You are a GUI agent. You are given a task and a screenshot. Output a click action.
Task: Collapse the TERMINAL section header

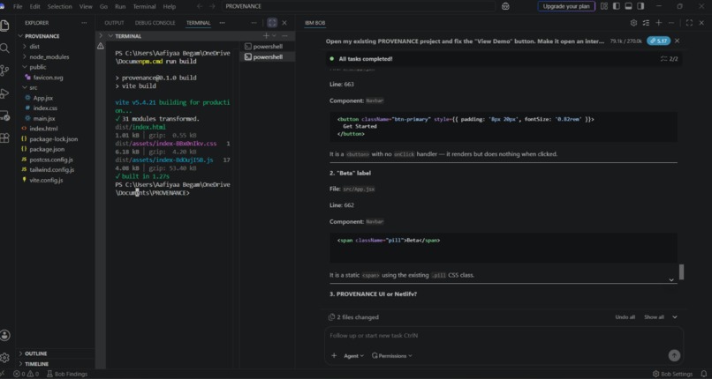coord(128,36)
